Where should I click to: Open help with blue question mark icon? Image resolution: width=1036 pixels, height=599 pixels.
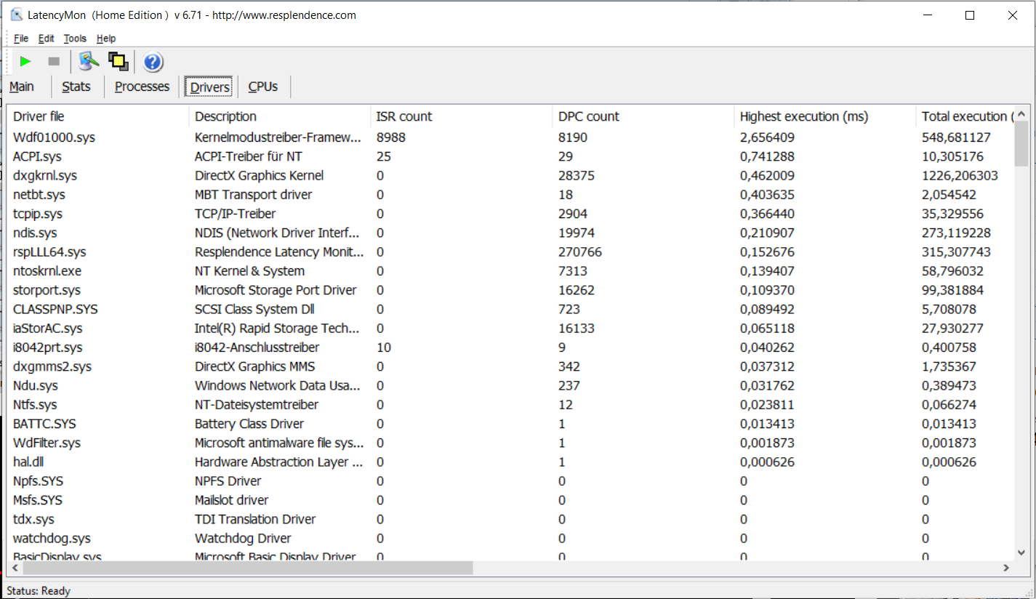(153, 63)
